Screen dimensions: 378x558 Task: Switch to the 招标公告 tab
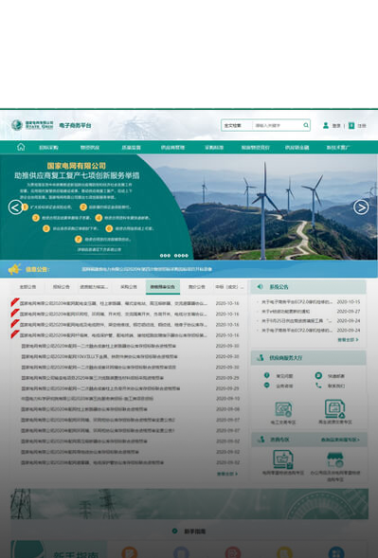tap(61, 287)
